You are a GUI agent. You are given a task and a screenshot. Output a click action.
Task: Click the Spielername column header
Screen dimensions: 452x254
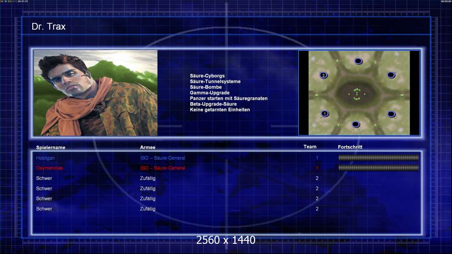click(51, 148)
